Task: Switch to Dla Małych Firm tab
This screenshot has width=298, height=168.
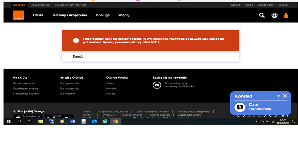Action: click(x=40, y=5)
